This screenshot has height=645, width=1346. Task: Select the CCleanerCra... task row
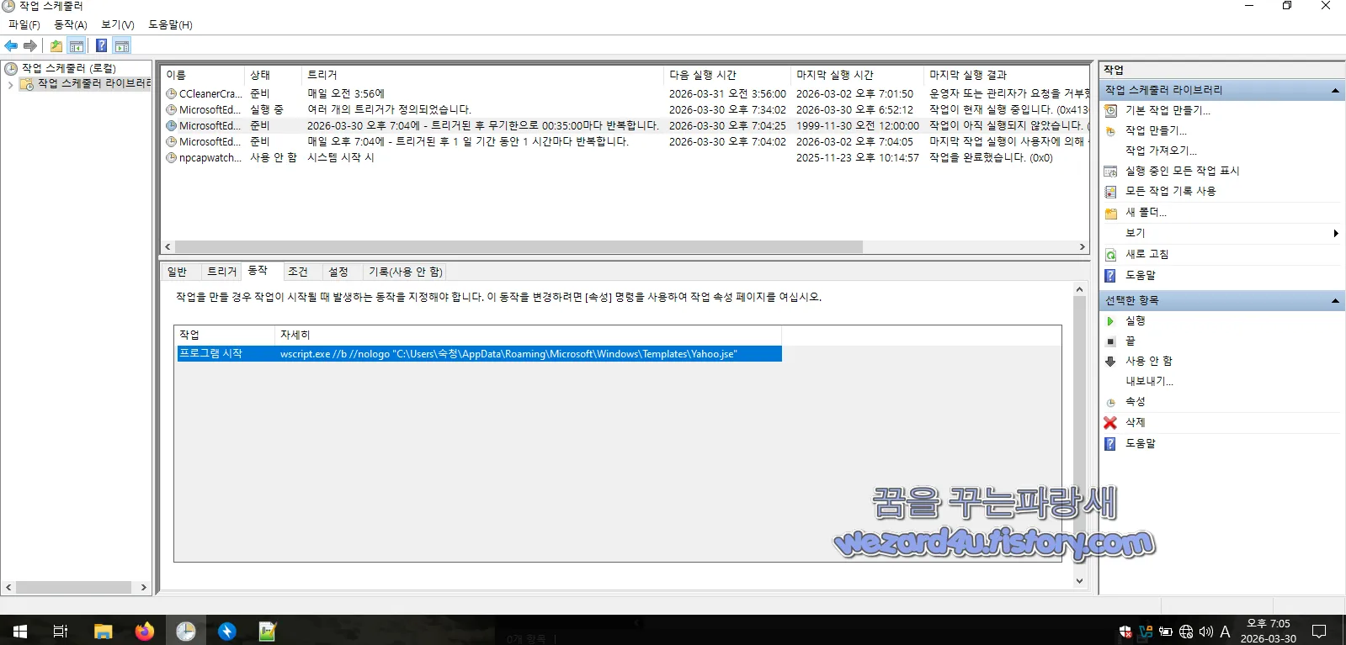point(625,93)
